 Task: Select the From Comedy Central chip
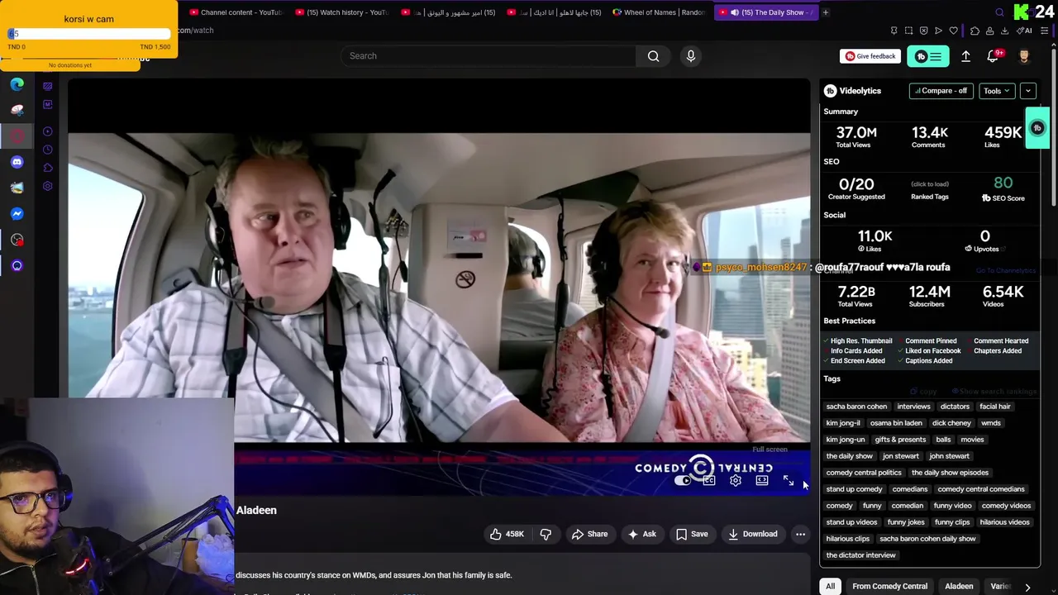click(890, 587)
